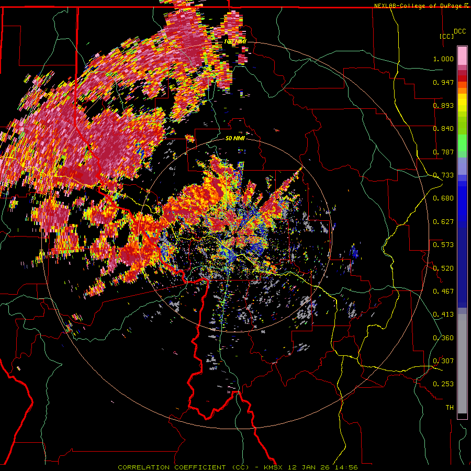The image size is (471, 471).
Task: Select the 0.947 legend value
Action: click(443, 82)
